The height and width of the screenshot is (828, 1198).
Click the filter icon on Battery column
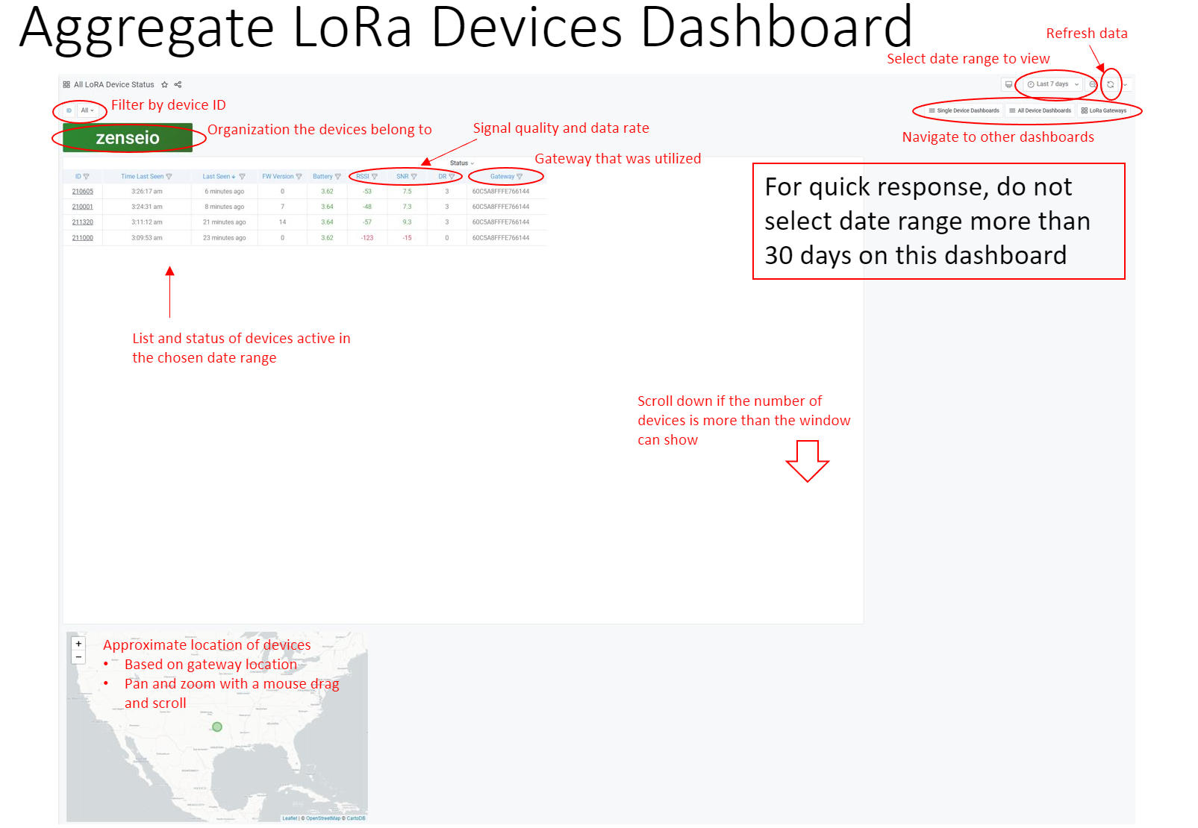tap(337, 177)
